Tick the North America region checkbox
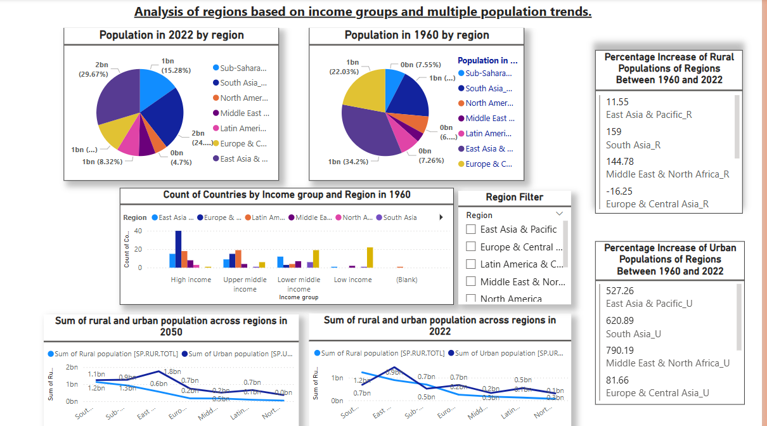This screenshot has width=767, height=426. (471, 299)
